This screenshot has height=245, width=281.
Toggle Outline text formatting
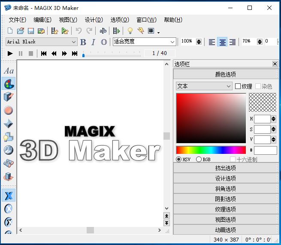[104, 43]
